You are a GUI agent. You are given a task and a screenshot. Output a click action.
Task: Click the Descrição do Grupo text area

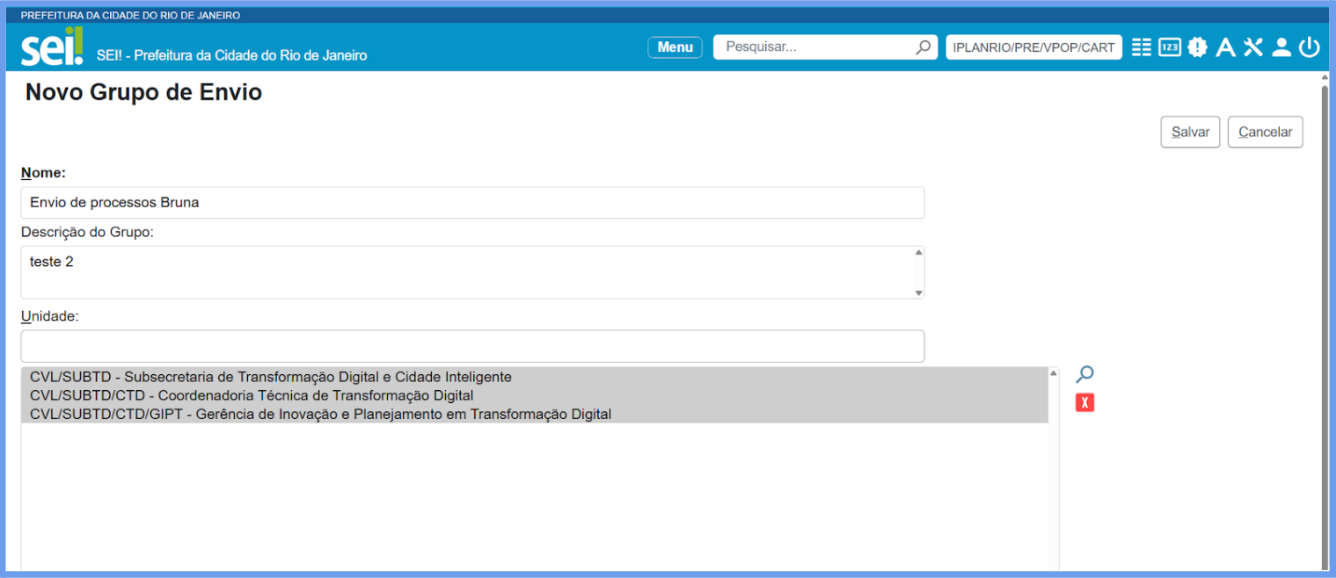[x=466, y=272]
